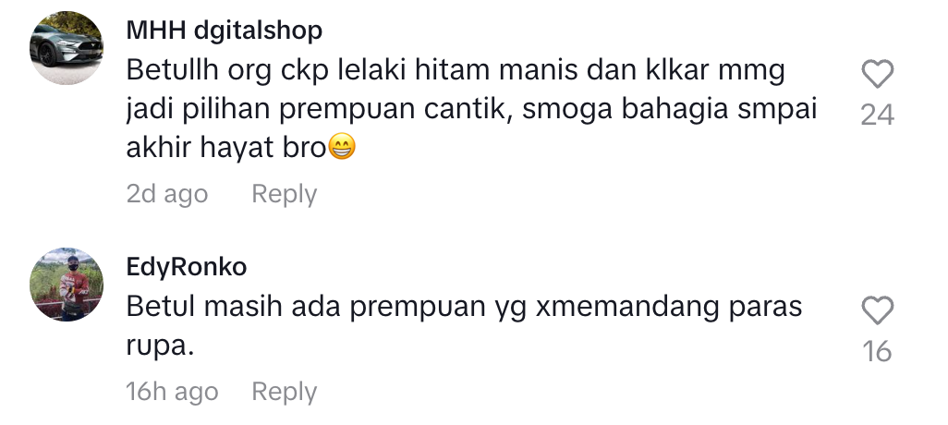Click the 'jadi pilihan prempuan cantik' comment line
Image resolution: width=948 pixels, height=425 pixels.
[471, 109]
